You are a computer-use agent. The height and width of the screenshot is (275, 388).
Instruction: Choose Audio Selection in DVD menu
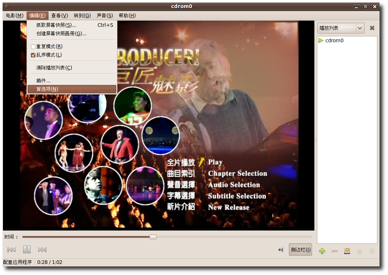coord(234,185)
